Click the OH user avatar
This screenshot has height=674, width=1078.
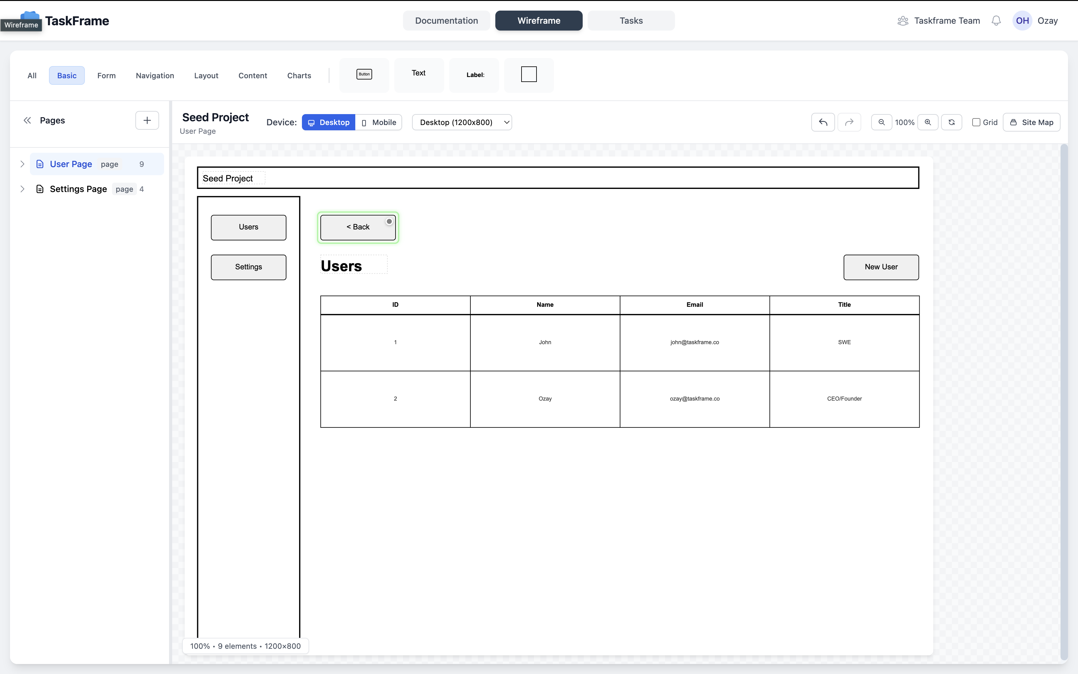1022,21
